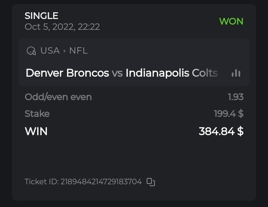This screenshot has width=268, height=207.
Task: Click the SINGLE bet type heading
Action: point(41,16)
